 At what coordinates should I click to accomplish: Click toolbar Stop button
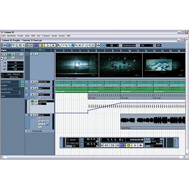[42, 45]
